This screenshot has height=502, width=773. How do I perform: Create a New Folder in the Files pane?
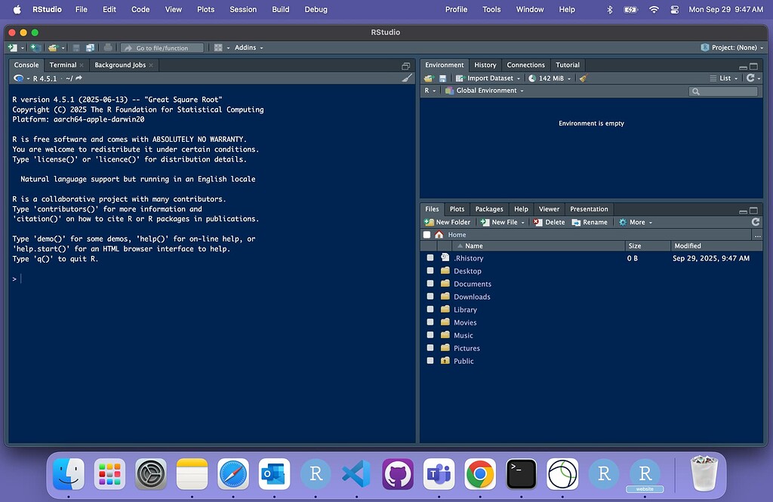click(448, 221)
